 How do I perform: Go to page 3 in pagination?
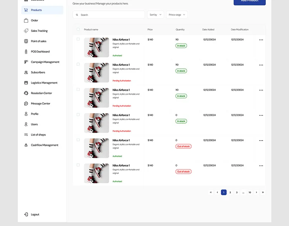tap(237, 192)
